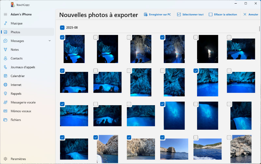Uncheck blue-sky cliff photo in bottom row
This screenshot has width=261, height=164.
(96, 137)
